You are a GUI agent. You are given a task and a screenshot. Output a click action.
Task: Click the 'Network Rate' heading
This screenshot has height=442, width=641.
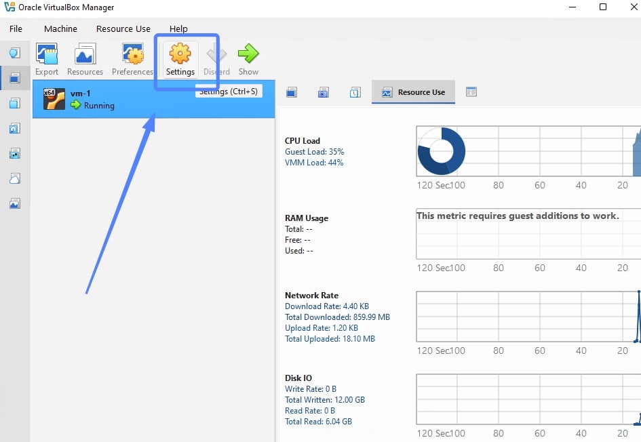311,296
